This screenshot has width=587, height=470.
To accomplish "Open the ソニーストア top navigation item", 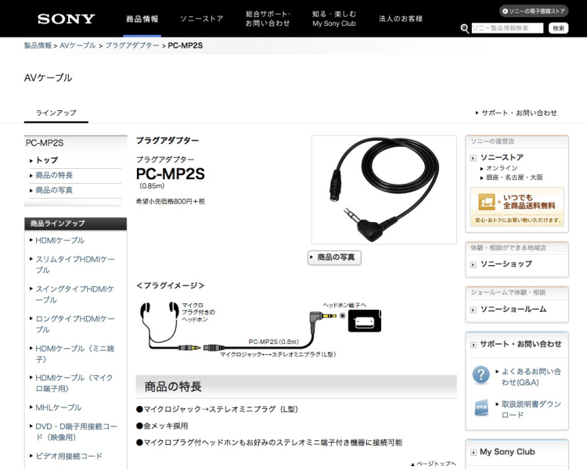I will [202, 19].
